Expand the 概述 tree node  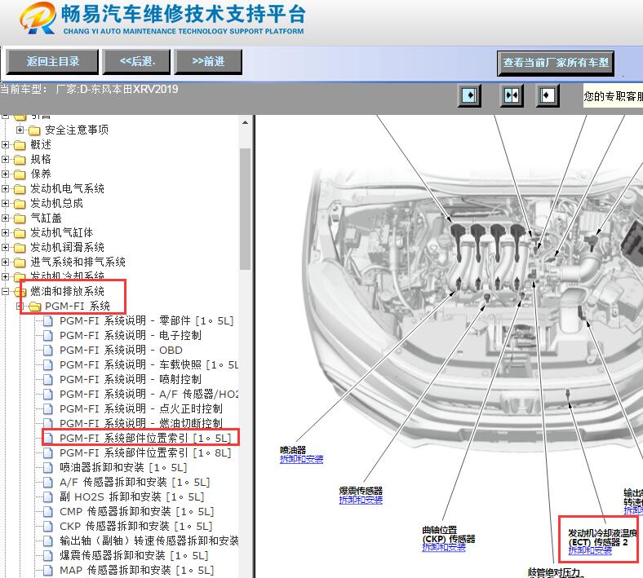[x=6, y=144]
